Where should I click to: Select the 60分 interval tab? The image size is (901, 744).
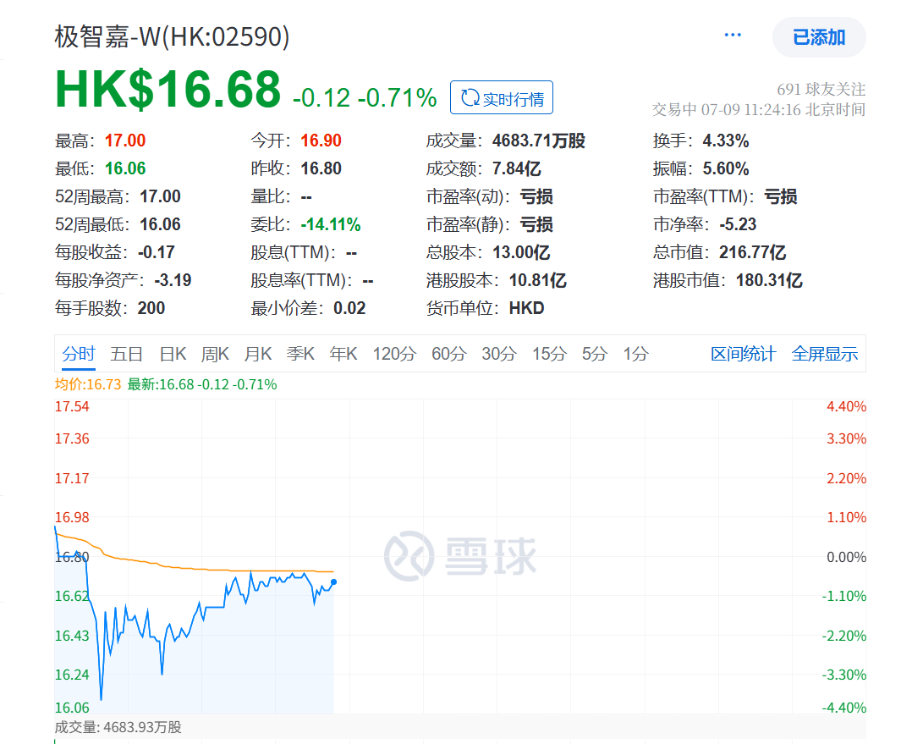tap(448, 354)
